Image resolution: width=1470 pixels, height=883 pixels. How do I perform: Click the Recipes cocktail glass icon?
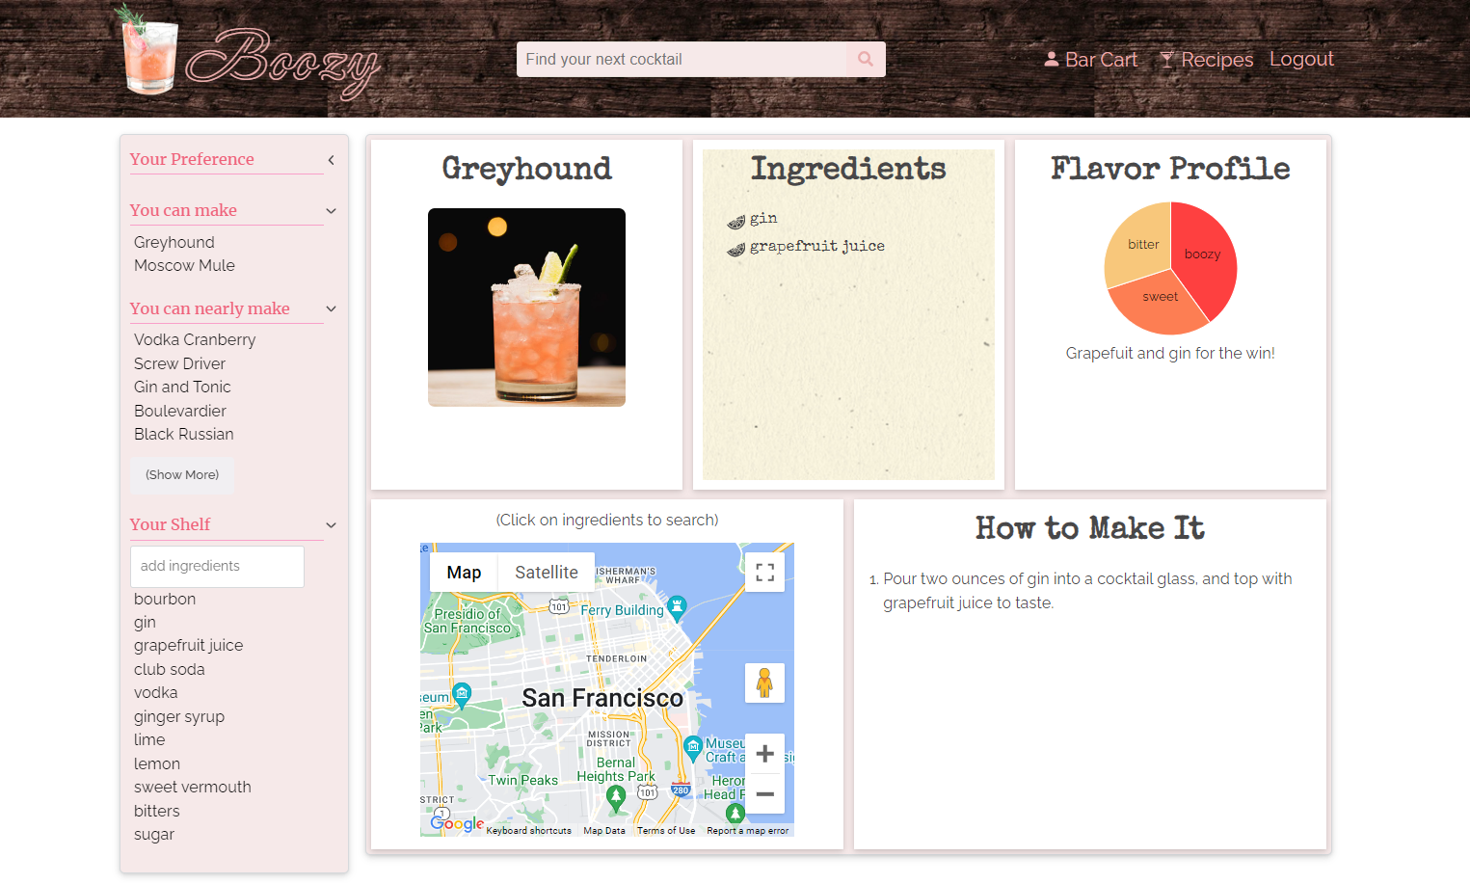pos(1167,60)
